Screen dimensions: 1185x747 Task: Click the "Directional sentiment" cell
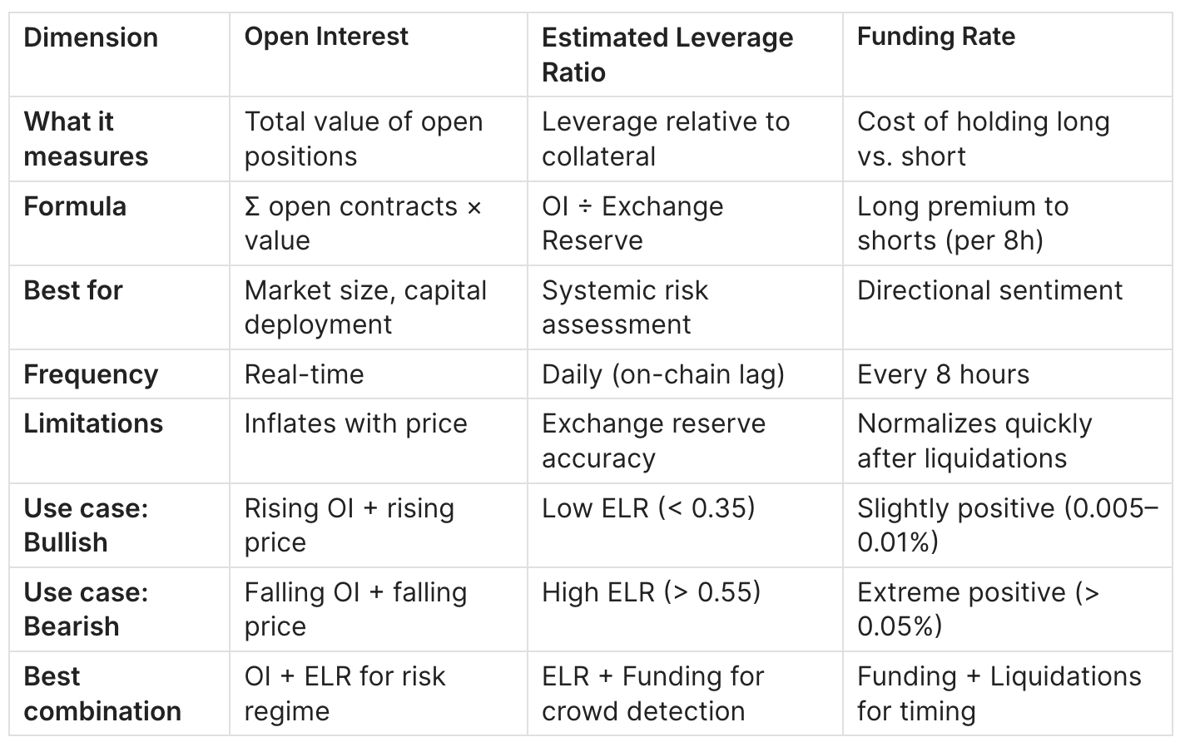pos(989,290)
